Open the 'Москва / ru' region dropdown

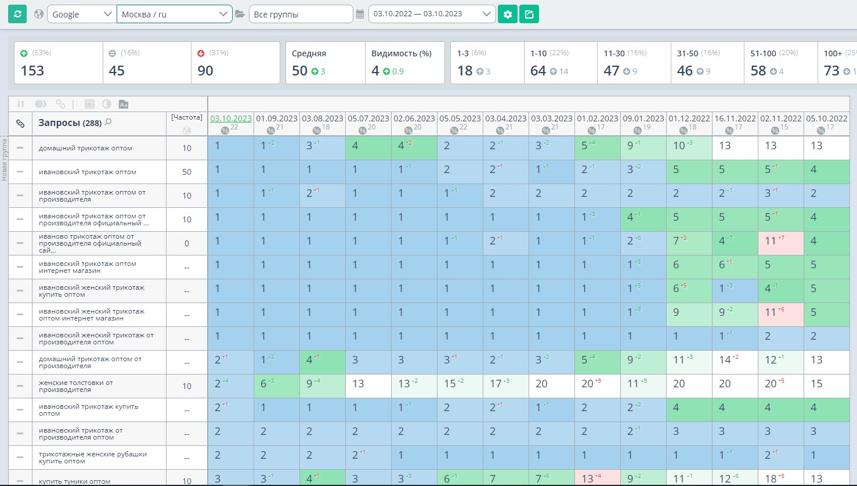[x=175, y=14]
